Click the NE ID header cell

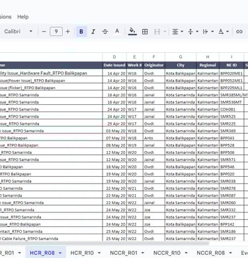click(231, 65)
